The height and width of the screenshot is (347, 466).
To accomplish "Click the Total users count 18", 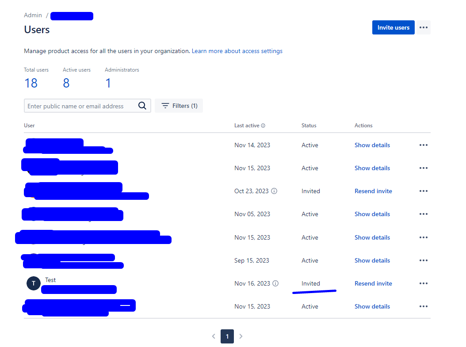I will [31, 83].
